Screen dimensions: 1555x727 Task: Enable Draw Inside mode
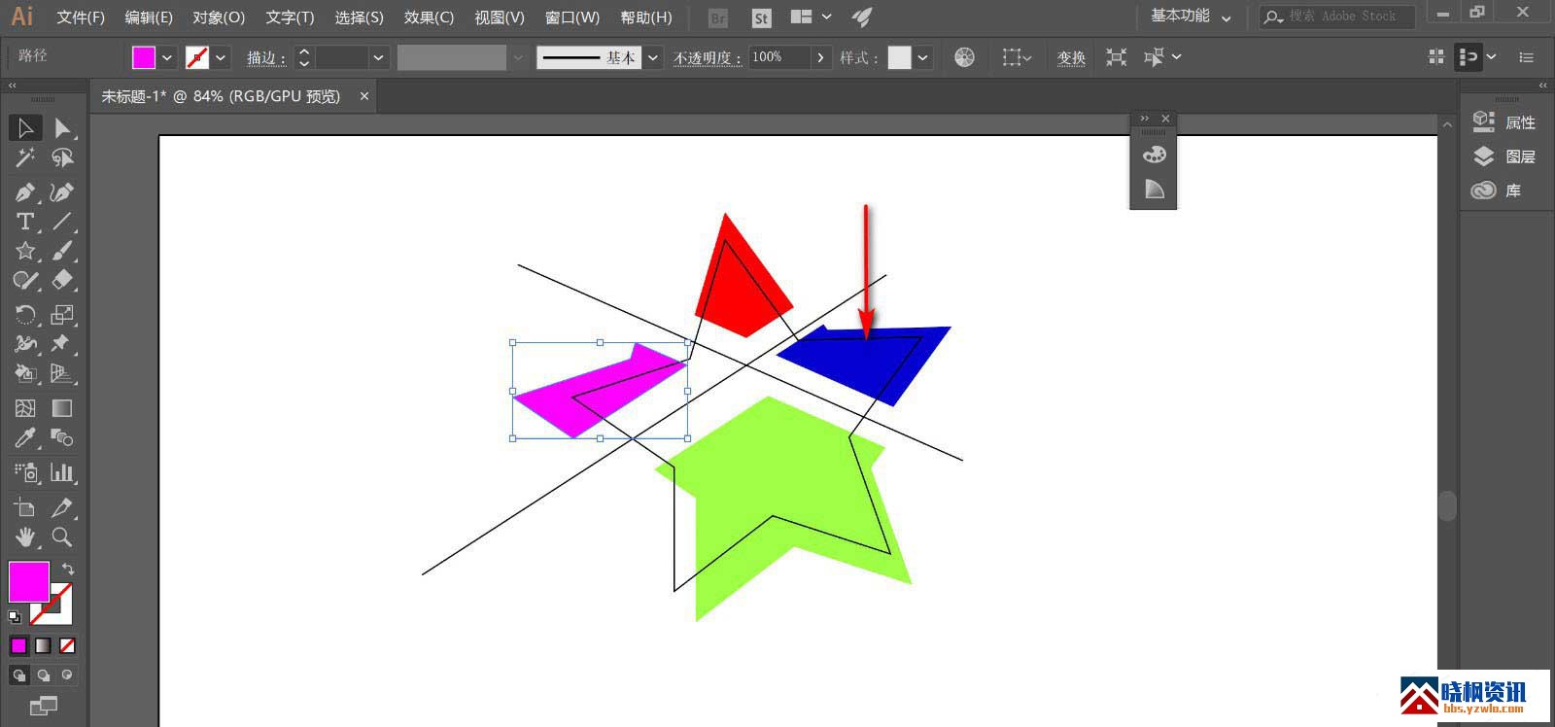pyautogui.click(x=67, y=675)
